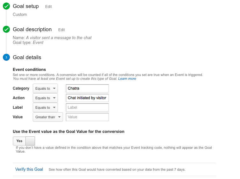Viewport: 240px width, 179px height.
Task: Open the Action condition dropdown
Action: click(45, 98)
